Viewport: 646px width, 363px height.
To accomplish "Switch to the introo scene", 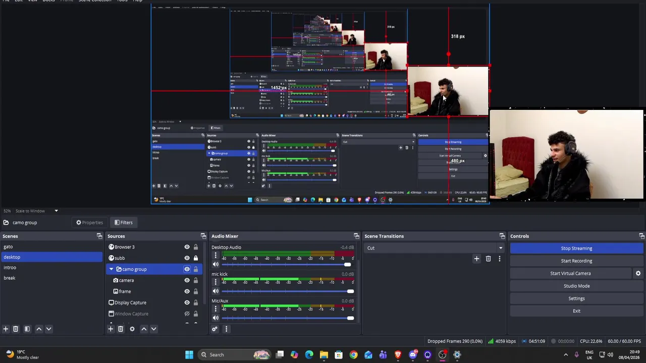I will pos(51,268).
